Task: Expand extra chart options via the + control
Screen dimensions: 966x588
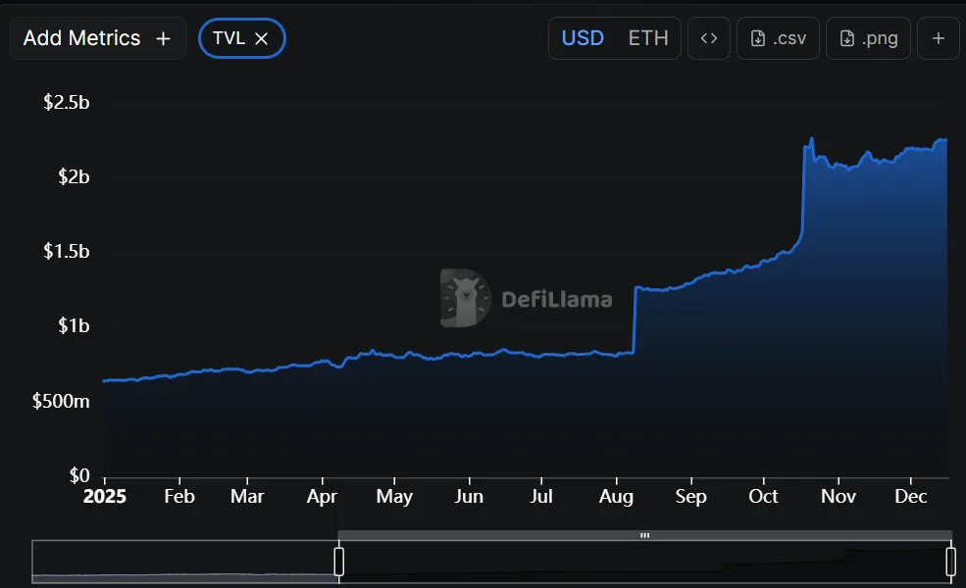Action: [938, 37]
